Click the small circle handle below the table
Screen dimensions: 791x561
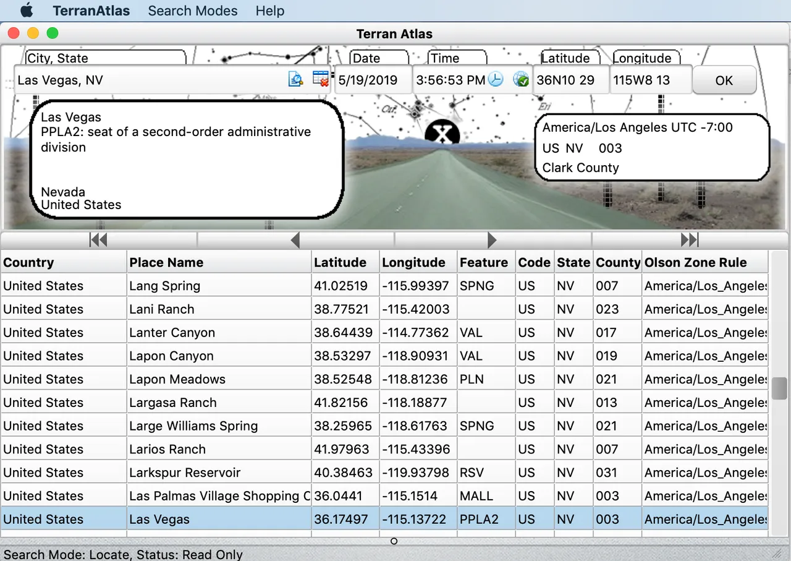click(x=394, y=541)
